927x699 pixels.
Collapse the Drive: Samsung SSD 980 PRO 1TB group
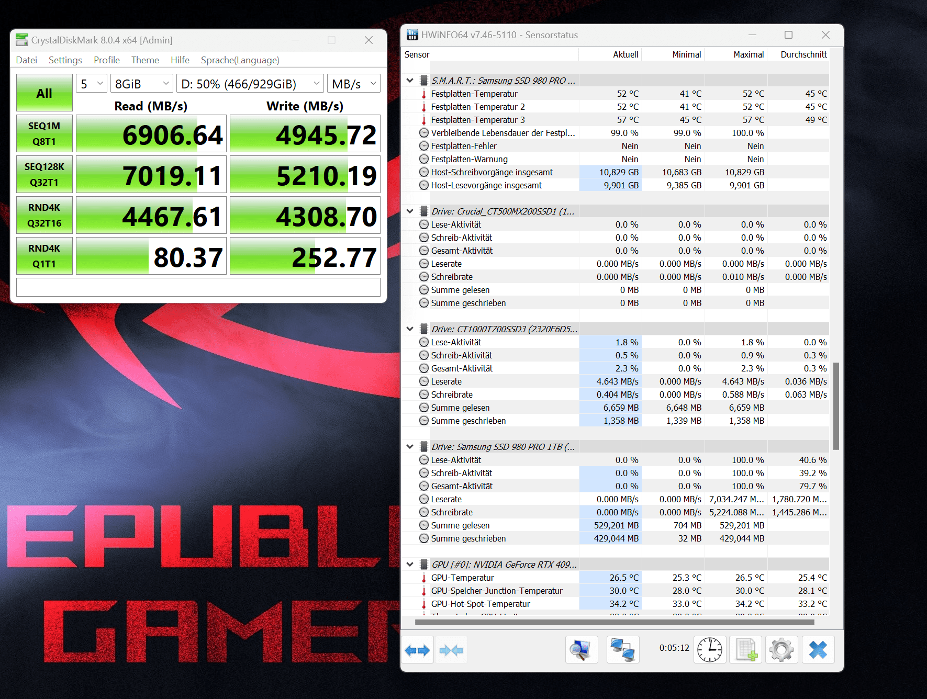coord(410,447)
